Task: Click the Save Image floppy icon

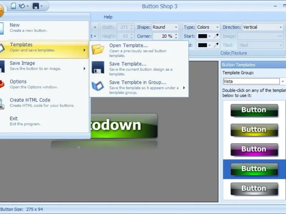Action: [2, 67]
